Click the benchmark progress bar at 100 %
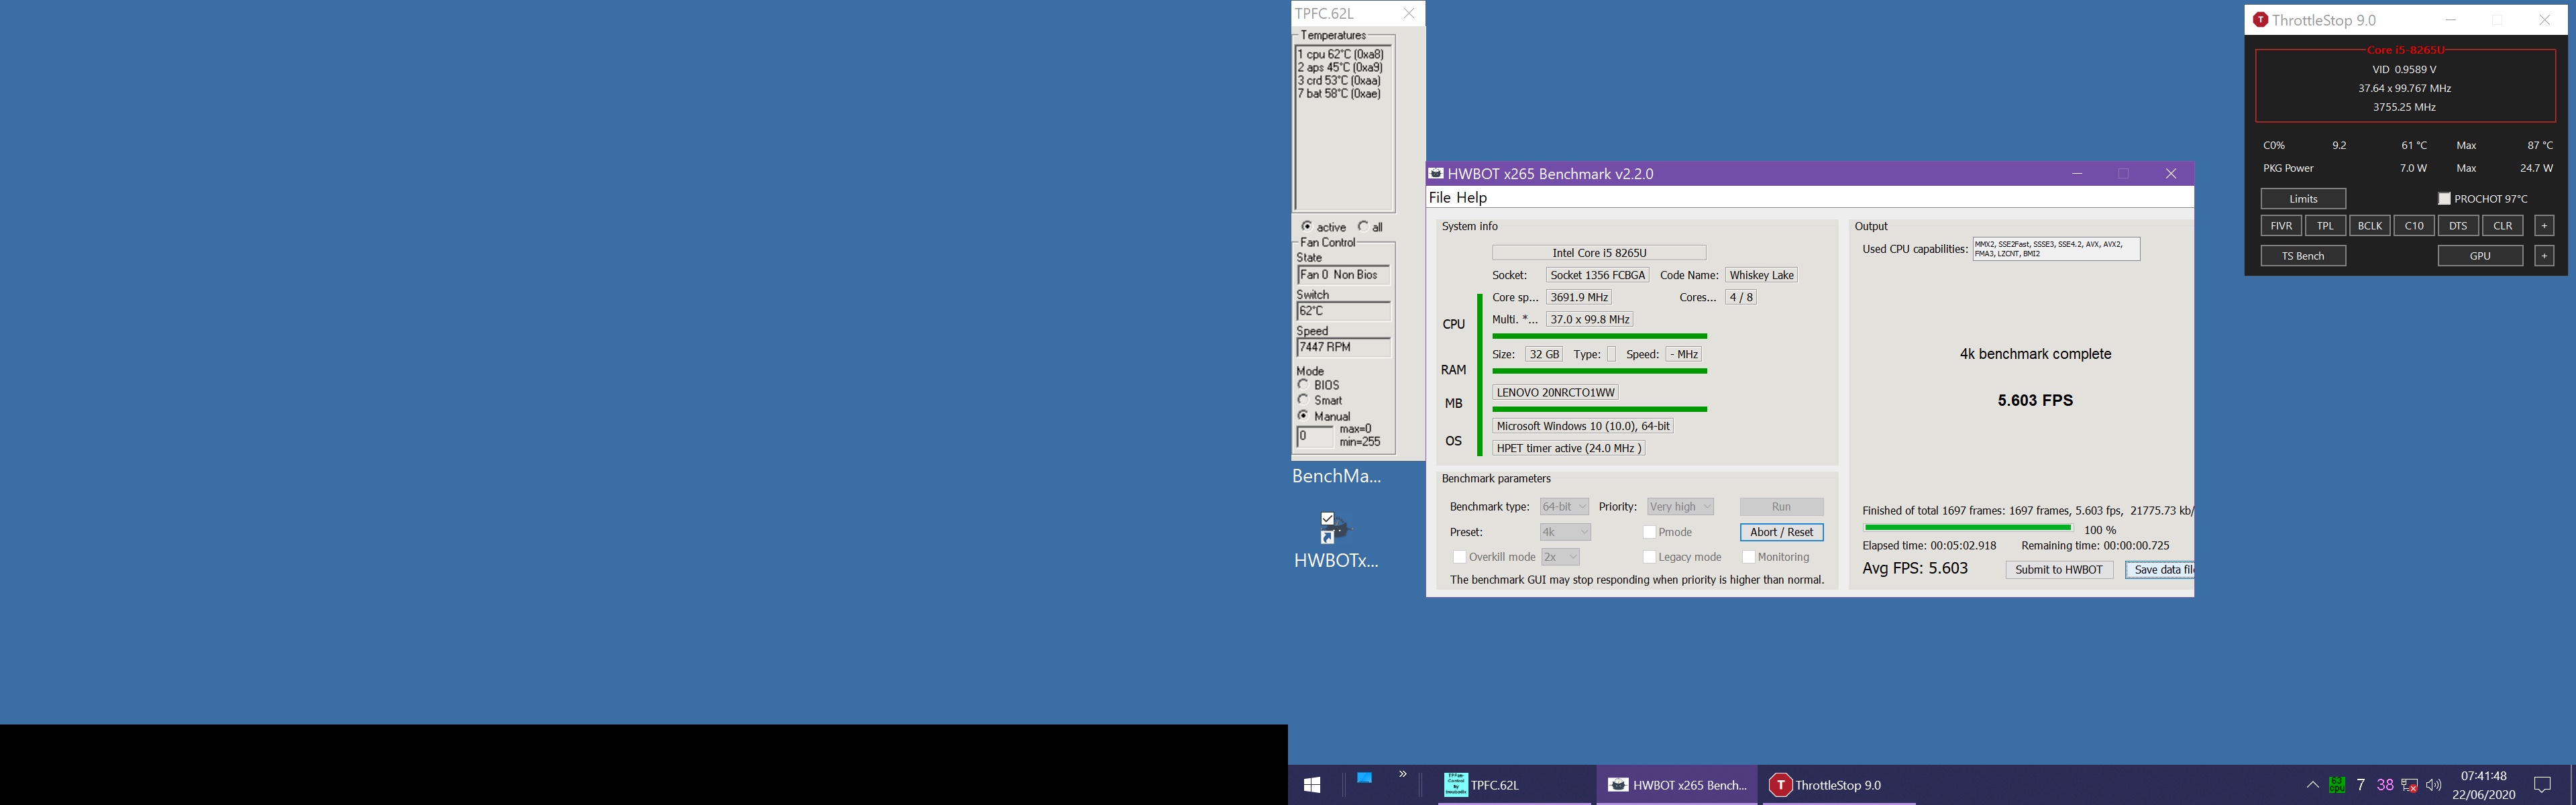 [x=1967, y=528]
